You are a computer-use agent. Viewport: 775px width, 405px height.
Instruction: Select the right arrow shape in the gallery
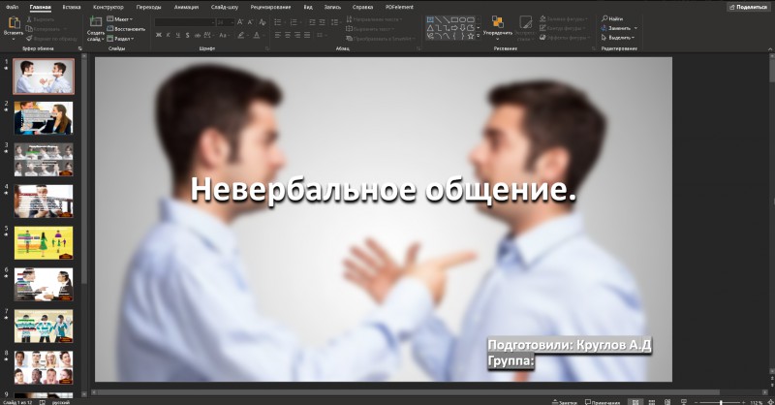point(454,28)
